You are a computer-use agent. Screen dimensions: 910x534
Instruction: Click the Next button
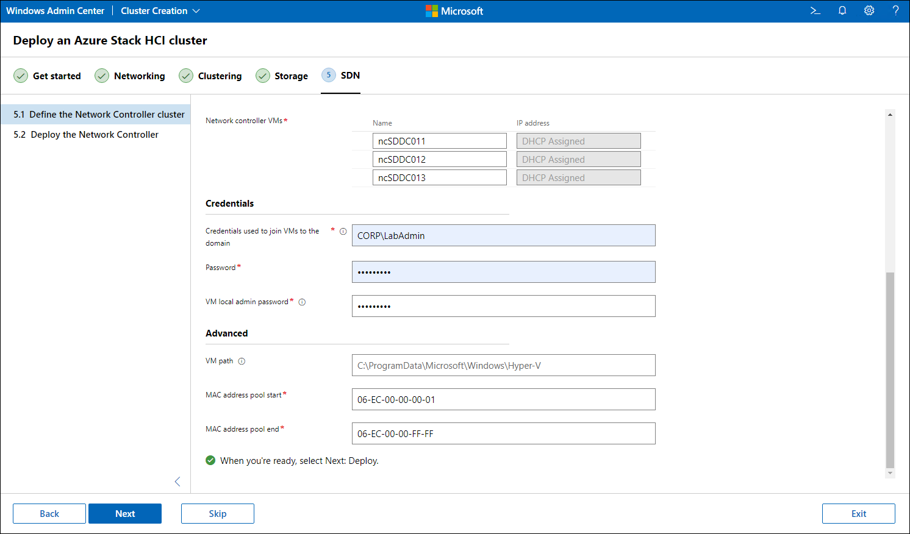pos(125,513)
